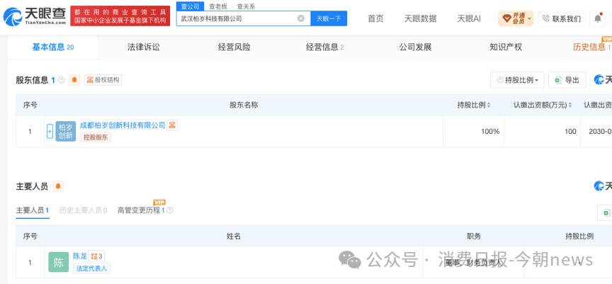
Task: Click the 股东名称 column header
Action: (244, 105)
